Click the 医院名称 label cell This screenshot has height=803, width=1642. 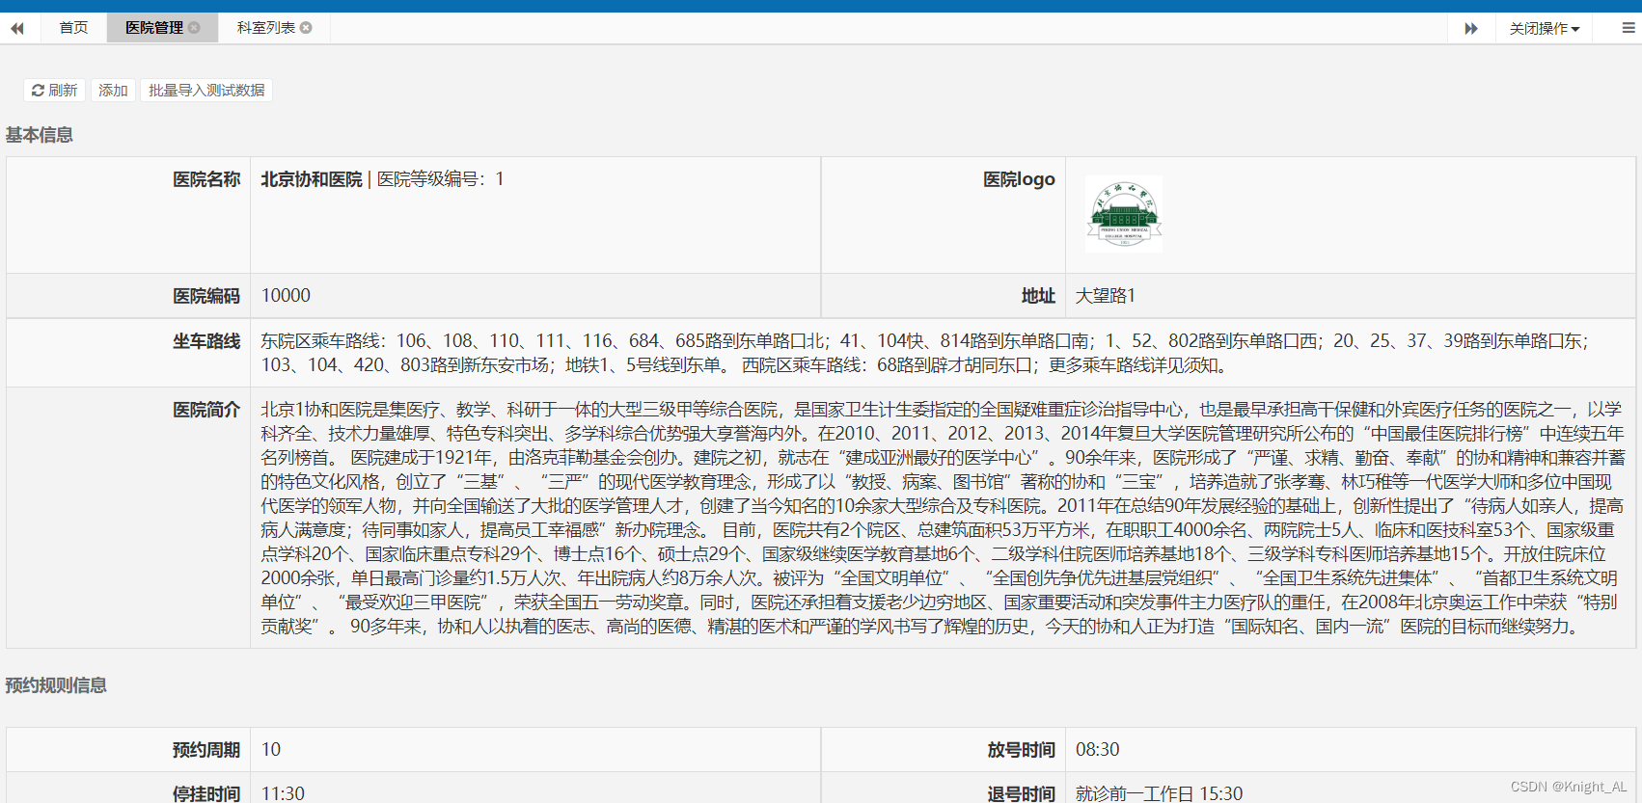(128, 215)
